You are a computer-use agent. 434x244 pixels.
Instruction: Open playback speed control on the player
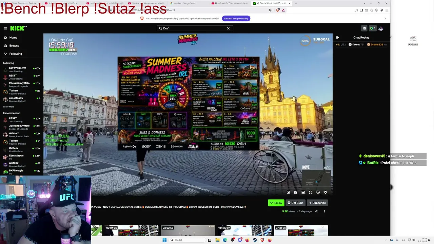click(318, 192)
